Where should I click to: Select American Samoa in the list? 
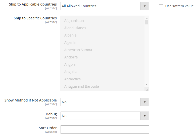click(78, 50)
